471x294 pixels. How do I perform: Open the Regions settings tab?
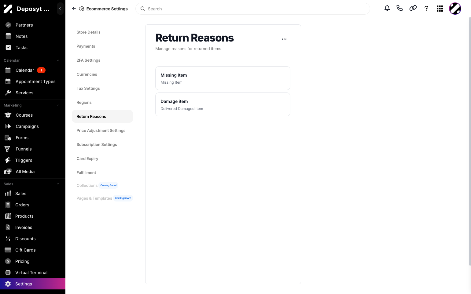(102, 102)
